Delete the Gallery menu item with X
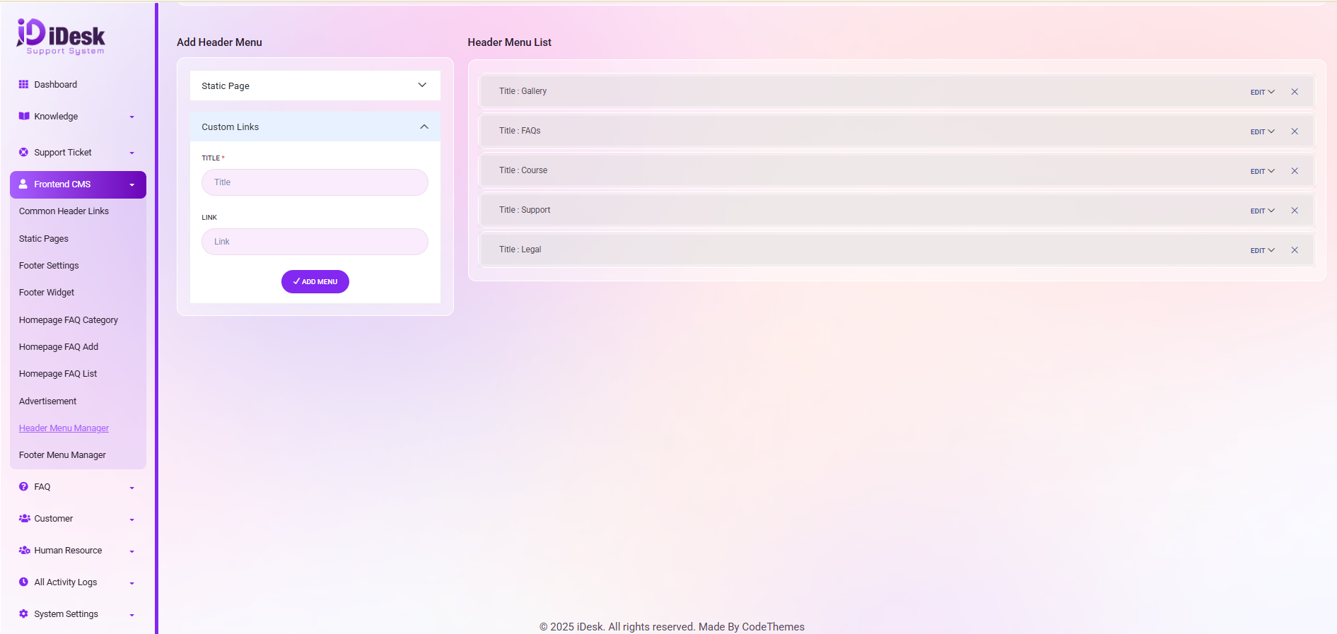This screenshot has height=634, width=1337. (1295, 92)
